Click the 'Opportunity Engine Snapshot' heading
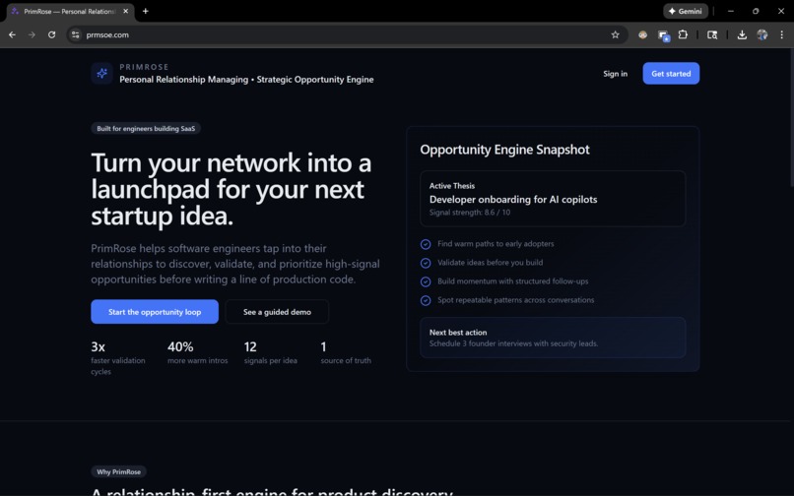The height and width of the screenshot is (496, 794). pos(504,150)
